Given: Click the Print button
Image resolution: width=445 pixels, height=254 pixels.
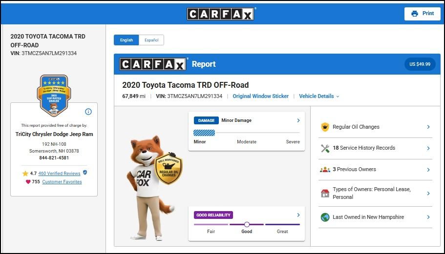Looking at the screenshot, I should (x=423, y=14).
